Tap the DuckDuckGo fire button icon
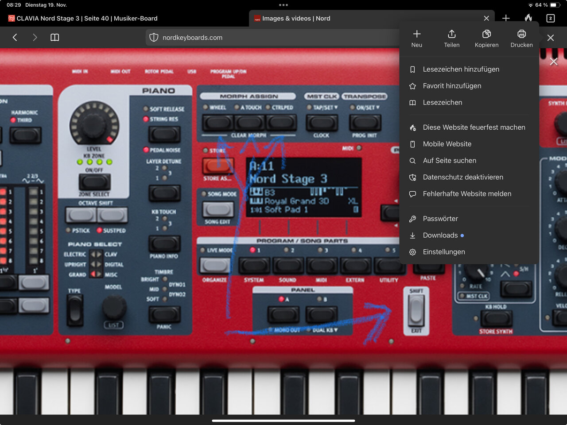The width and height of the screenshot is (567, 425). (x=528, y=18)
